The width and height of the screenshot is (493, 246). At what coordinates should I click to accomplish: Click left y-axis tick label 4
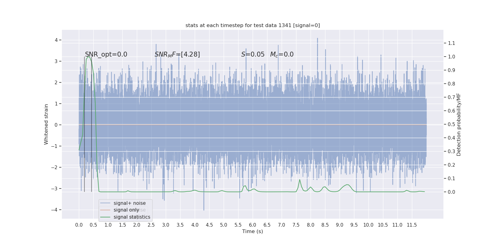tap(56, 40)
